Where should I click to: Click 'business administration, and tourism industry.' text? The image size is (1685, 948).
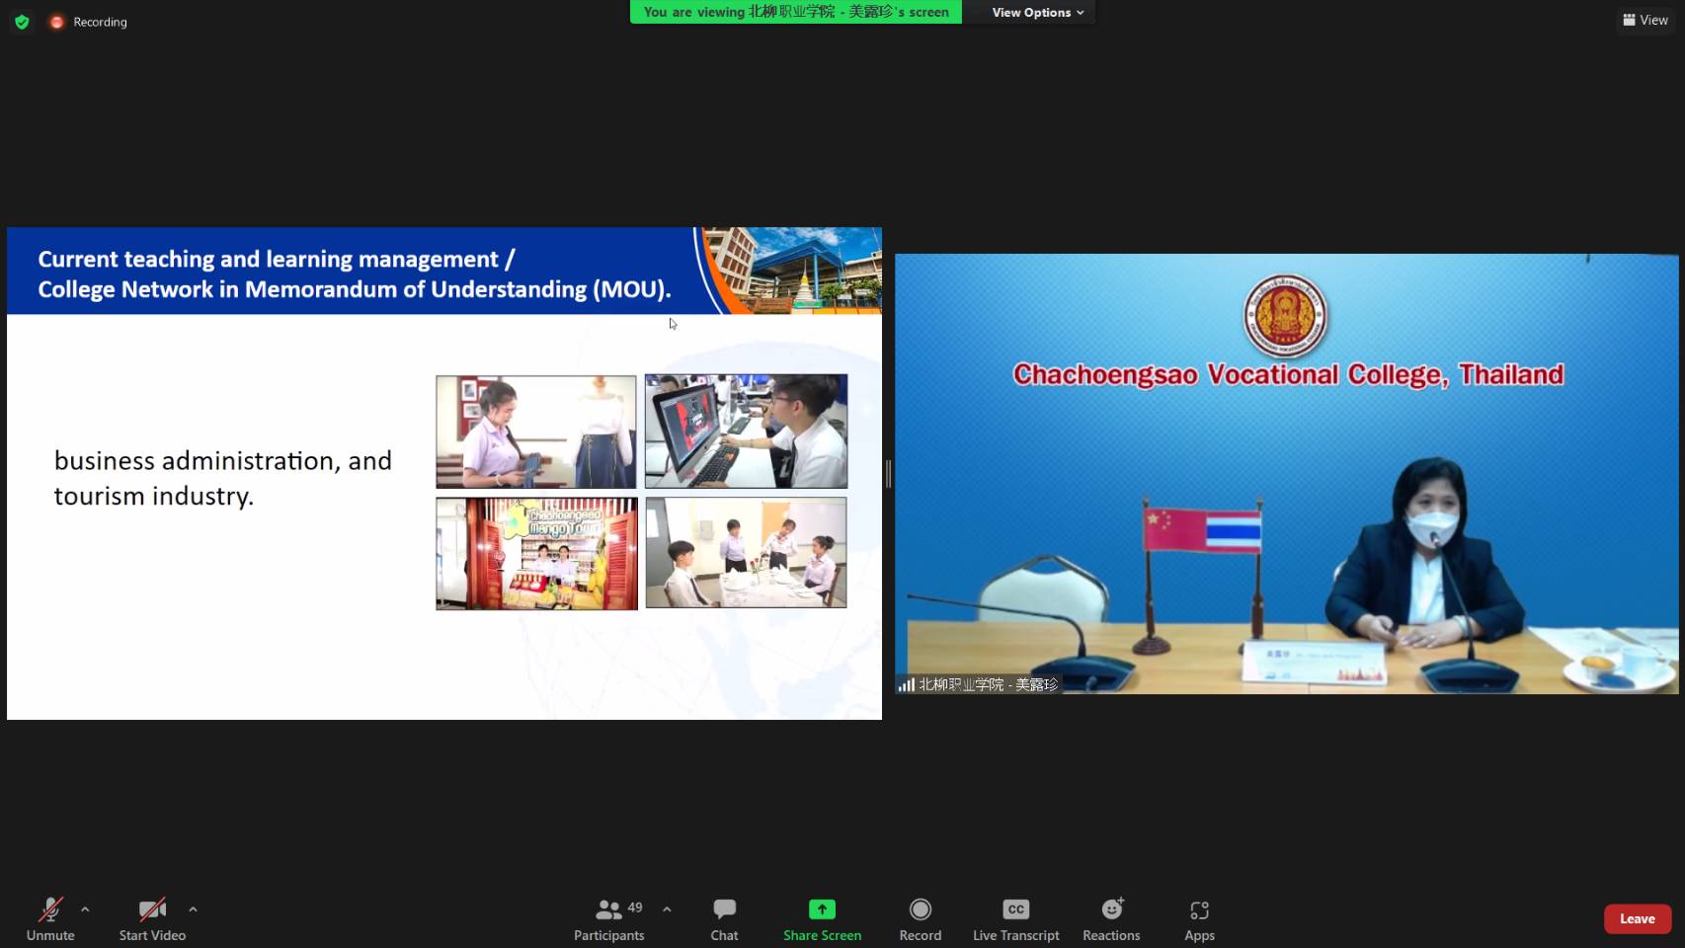(223, 478)
